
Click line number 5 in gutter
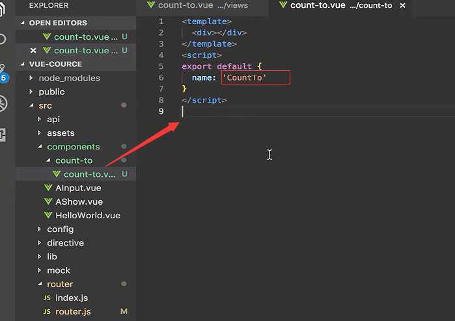[x=161, y=66]
